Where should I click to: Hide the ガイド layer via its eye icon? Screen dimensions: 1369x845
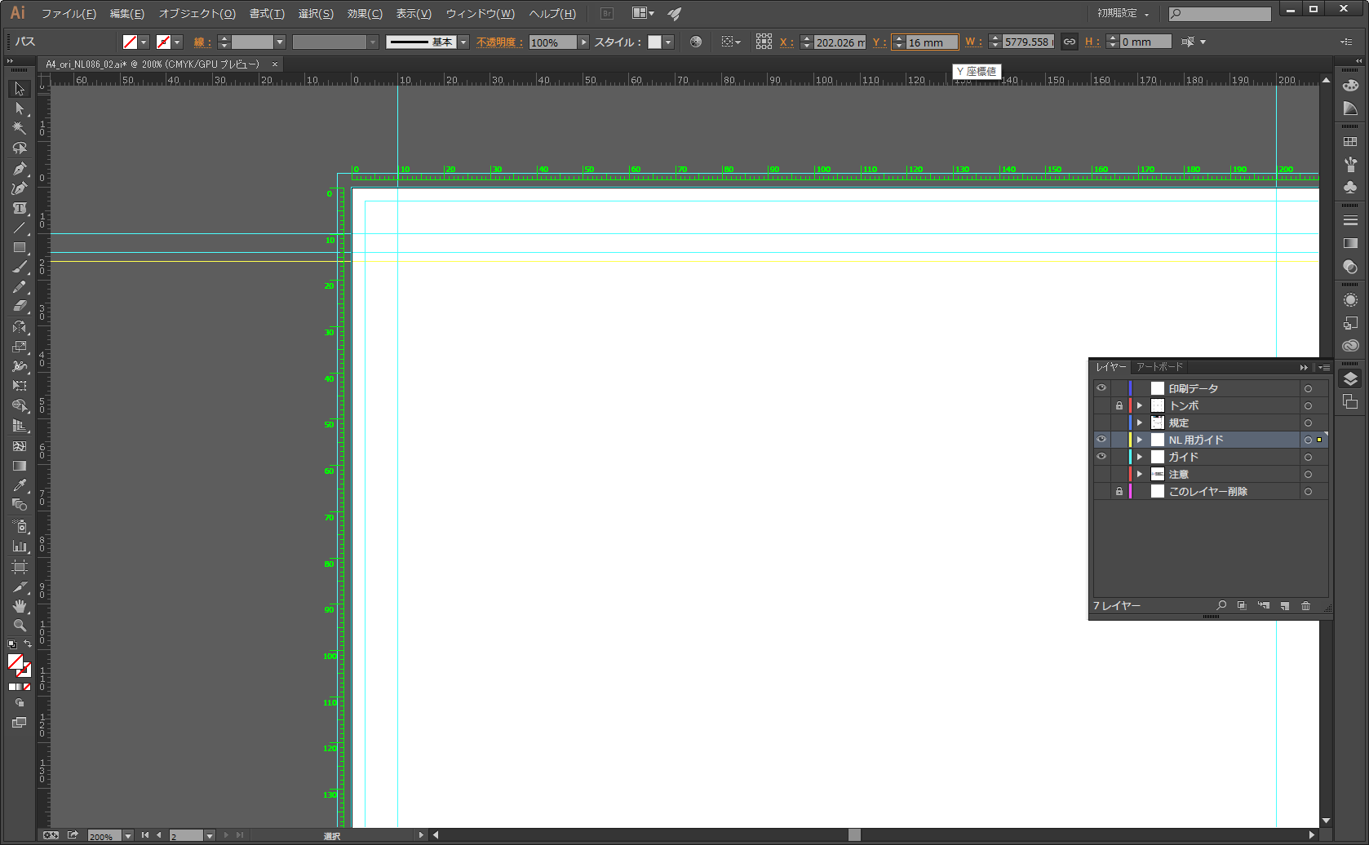tap(1101, 457)
